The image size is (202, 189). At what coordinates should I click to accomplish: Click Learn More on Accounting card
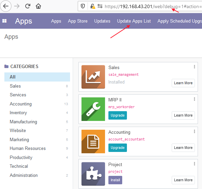pyautogui.click(x=183, y=148)
